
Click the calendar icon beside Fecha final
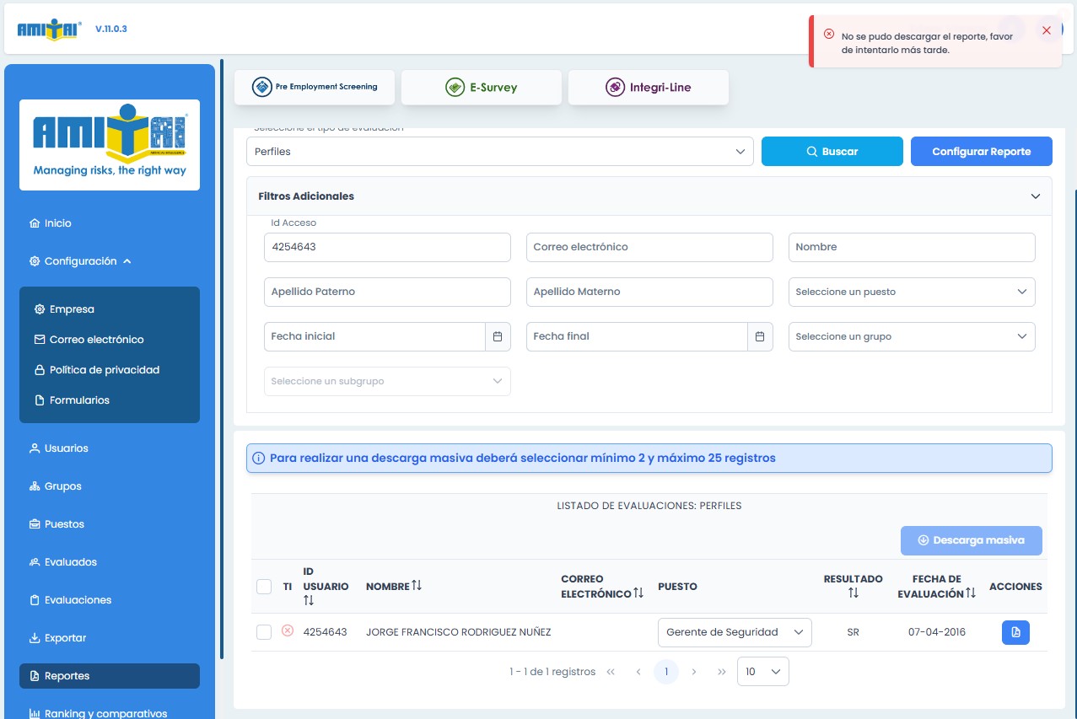760,336
